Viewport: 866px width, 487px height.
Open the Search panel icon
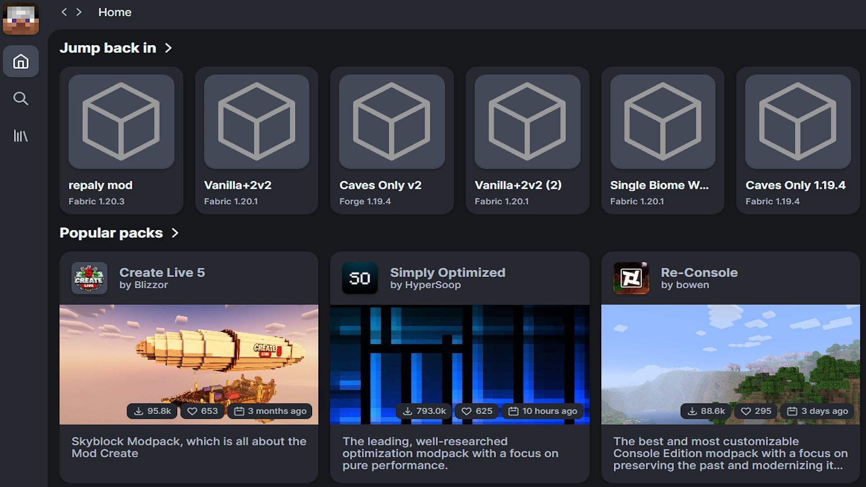click(x=21, y=98)
